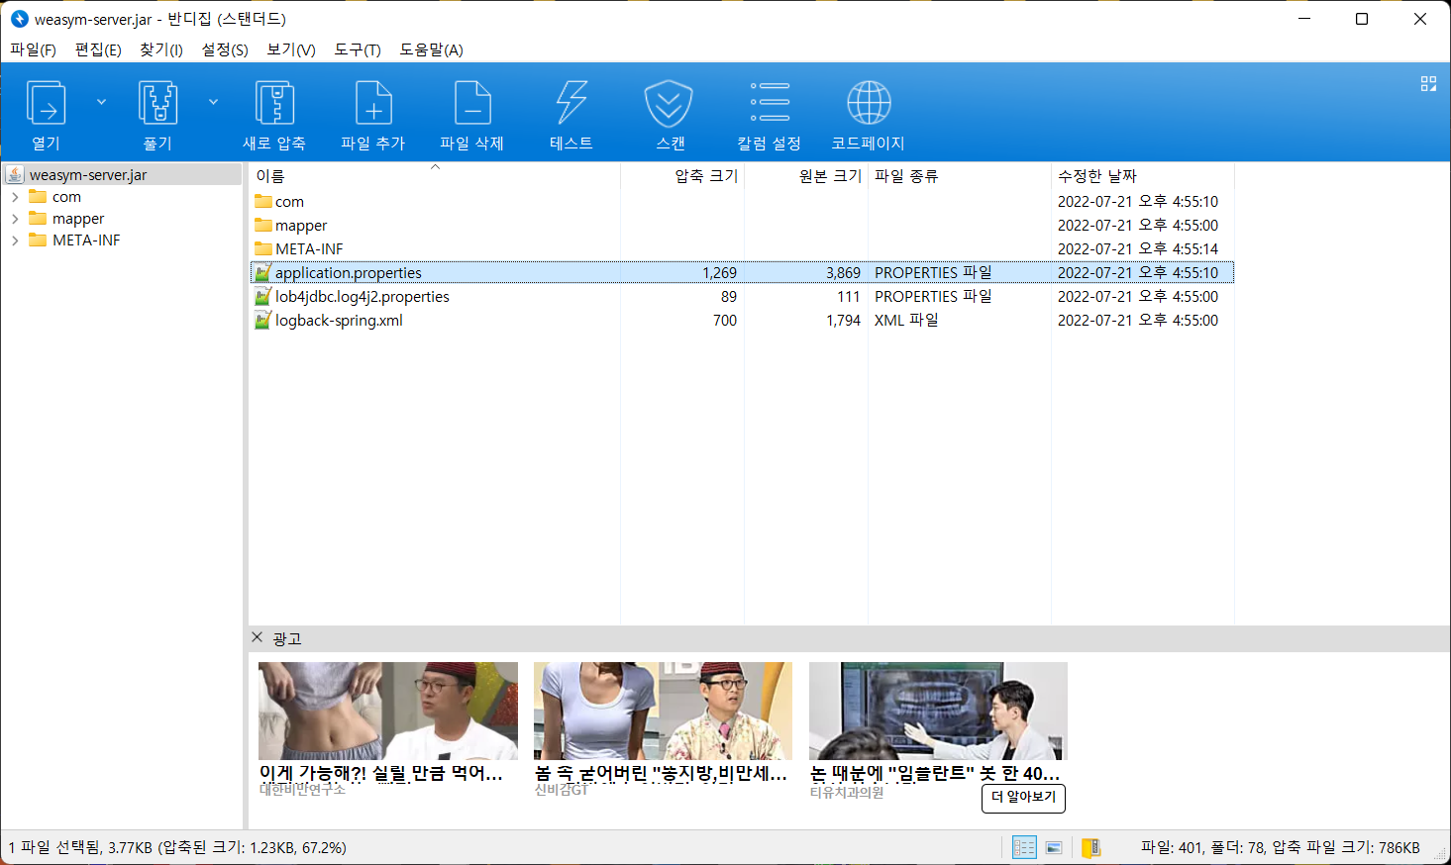This screenshot has height=865, width=1451.
Task: Open 칼럼 설정 (Column Settings)
Action: [770, 104]
